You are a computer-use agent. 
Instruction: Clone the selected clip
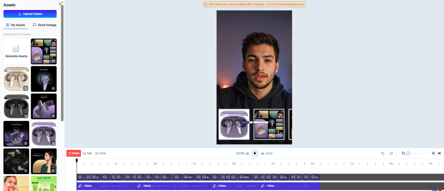point(101,153)
